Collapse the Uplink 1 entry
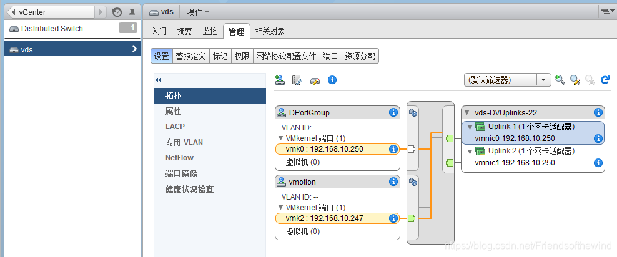 pos(470,127)
